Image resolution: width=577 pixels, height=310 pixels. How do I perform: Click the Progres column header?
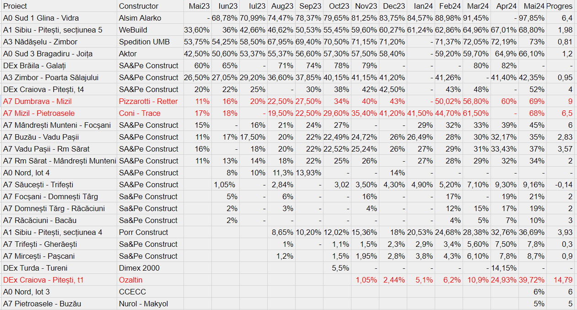point(559,6)
